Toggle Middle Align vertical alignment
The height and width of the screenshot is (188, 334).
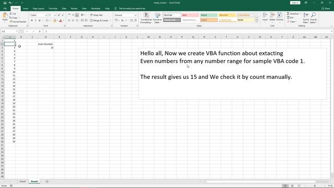pyautogui.click(x=73, y=15)
